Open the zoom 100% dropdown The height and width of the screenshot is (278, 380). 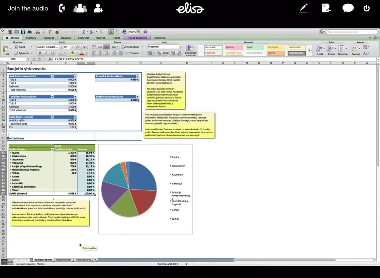tap(138, 32)
